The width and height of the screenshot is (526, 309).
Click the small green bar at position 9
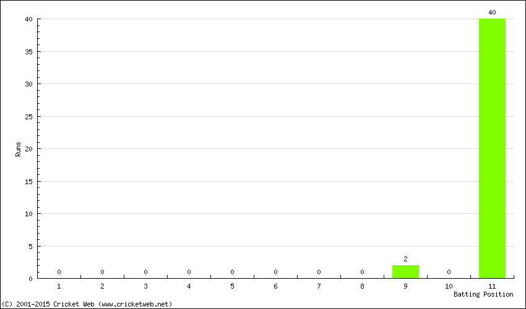[x=405, y=272]
